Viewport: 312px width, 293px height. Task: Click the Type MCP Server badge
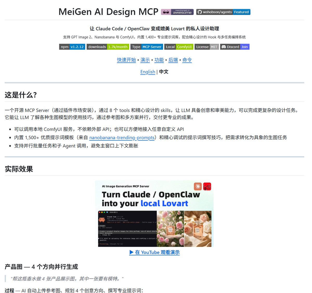pos(147,47)
